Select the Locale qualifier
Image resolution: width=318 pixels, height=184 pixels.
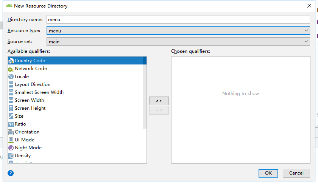75,77
